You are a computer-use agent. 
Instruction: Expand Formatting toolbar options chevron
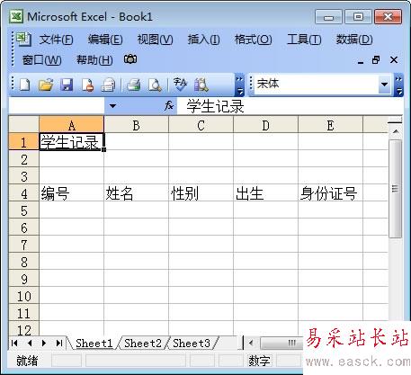398,85
